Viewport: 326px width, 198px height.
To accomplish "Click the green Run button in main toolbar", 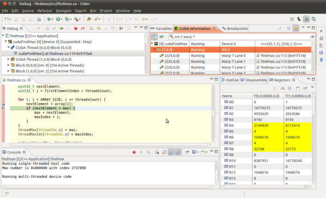I will pos(58,19).
